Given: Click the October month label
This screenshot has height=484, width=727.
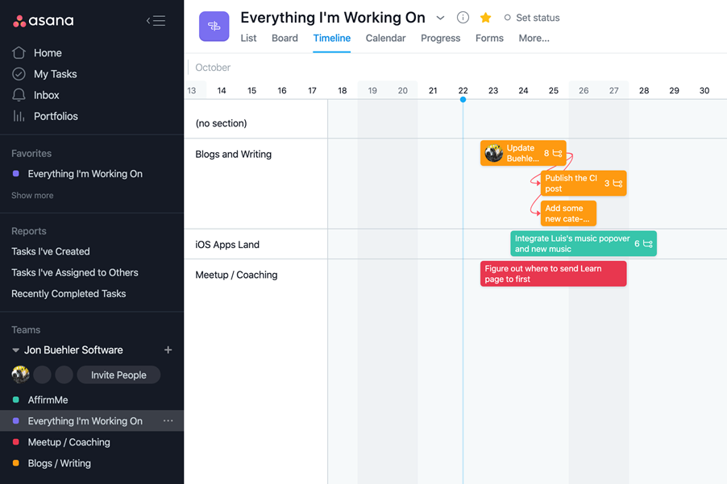Looking at the screenshot, I should pyautogui.click(x=213, y=68).
